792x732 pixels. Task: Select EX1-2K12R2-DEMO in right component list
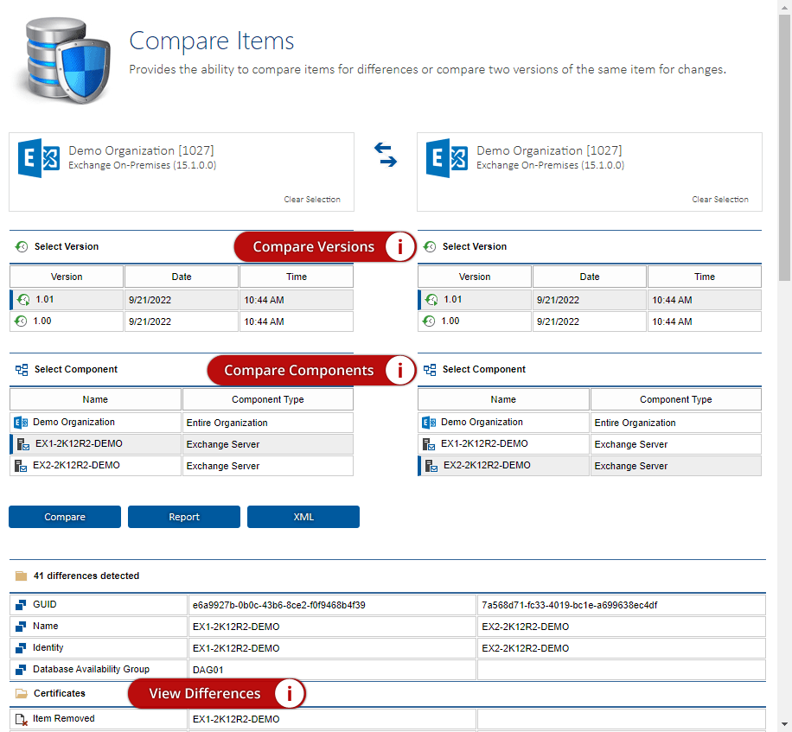[590, 444]
